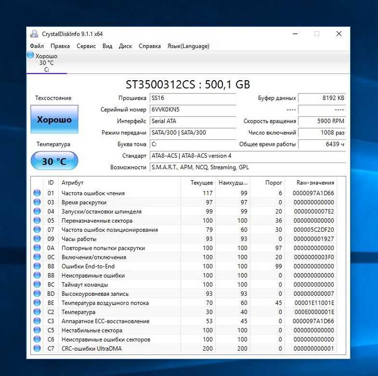Open the Сервис menu
378x376 pixels.
(86, 46)
